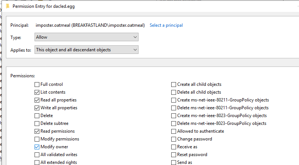Check the Delete permission box

[x=37, y=116]
